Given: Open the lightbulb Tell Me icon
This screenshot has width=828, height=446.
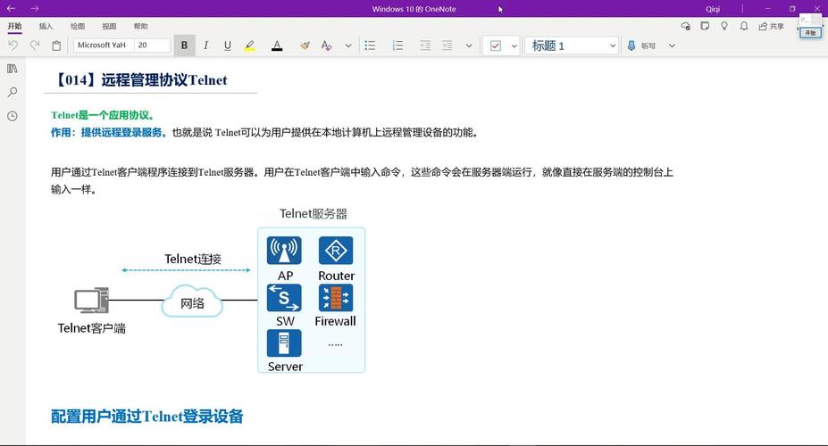Looking at the screenshot, I should coord(724,26).
